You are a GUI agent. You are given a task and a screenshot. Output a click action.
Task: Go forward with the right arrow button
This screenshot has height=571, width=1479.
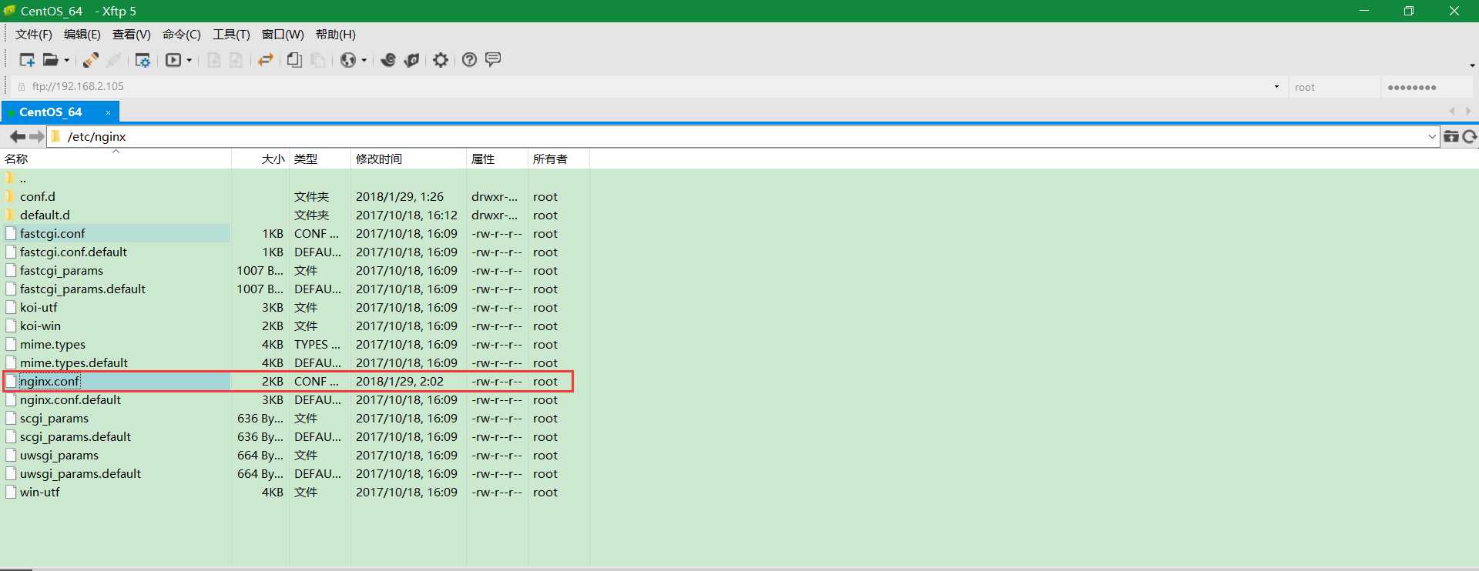(36, 137)
